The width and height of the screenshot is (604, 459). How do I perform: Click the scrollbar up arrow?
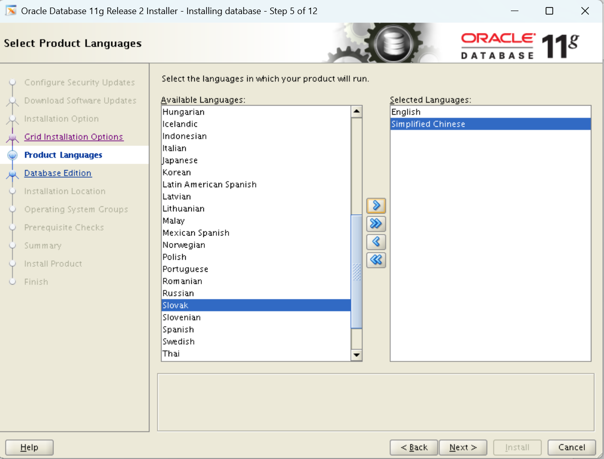pyautogui.click(x=357, y=111)
